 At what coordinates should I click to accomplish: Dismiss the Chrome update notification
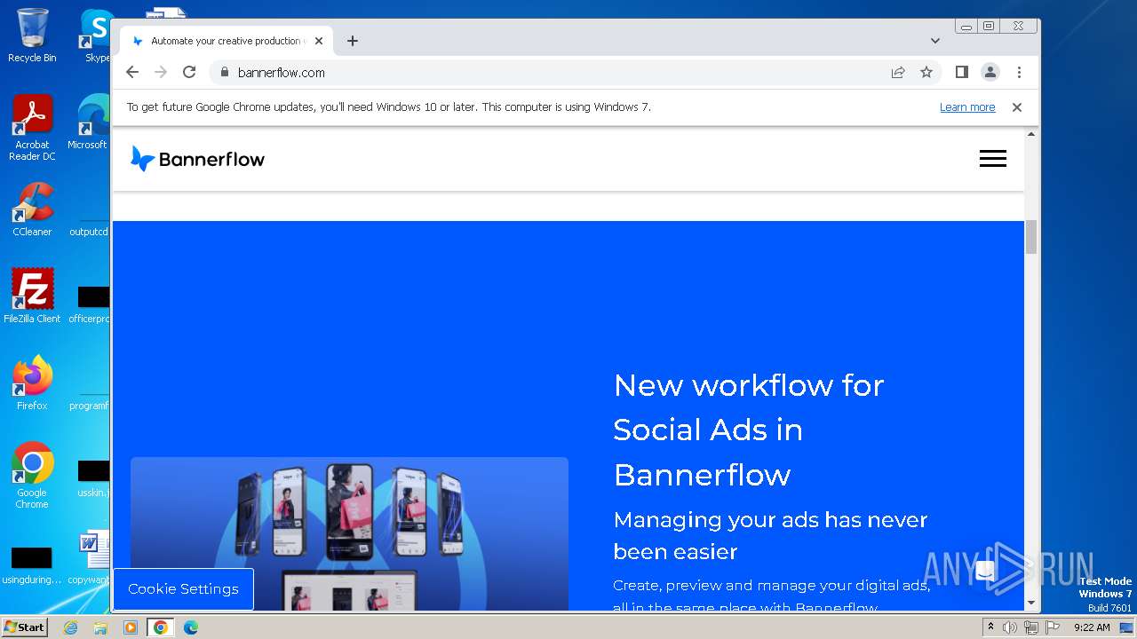1017,107
